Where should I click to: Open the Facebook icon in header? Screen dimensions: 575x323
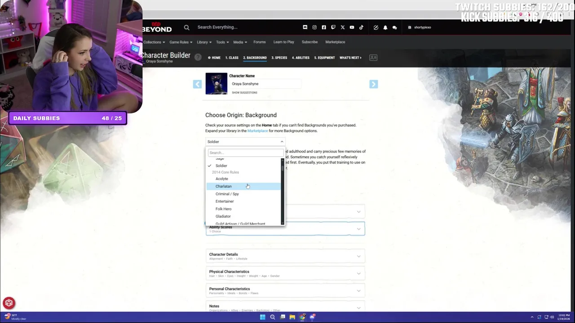pos(324,27)
